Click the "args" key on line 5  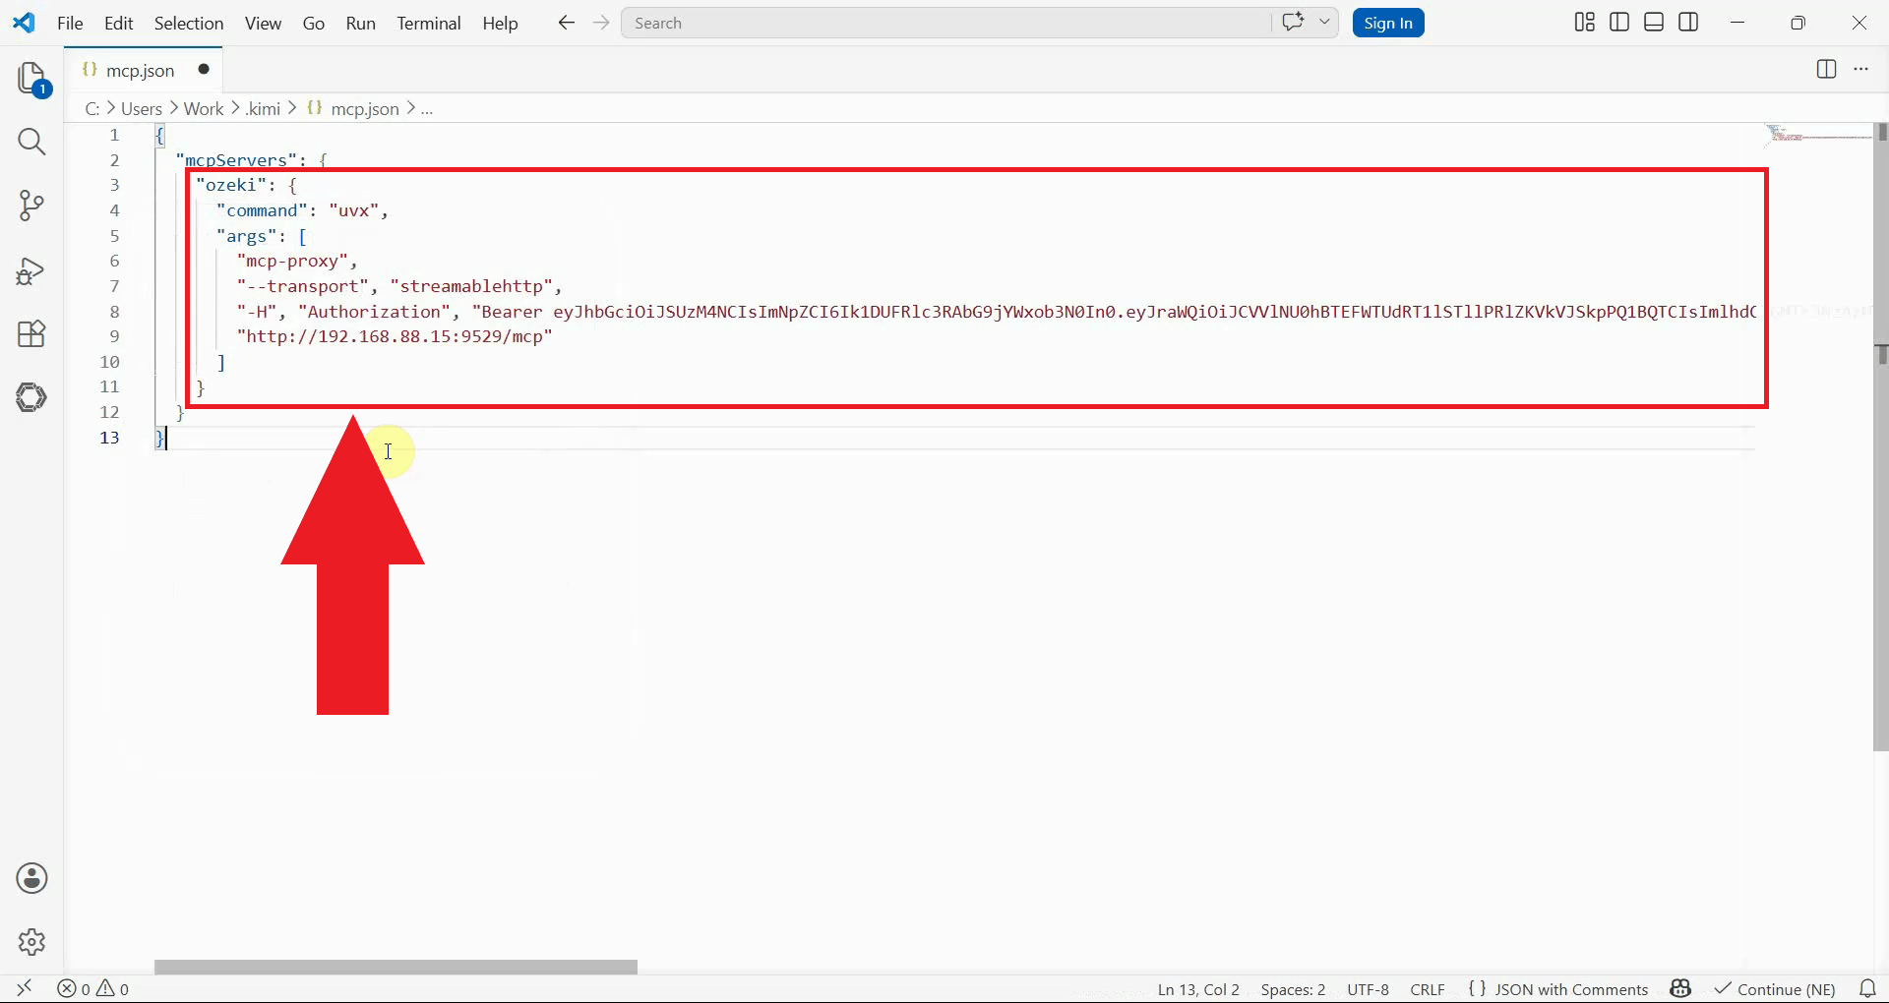click(x=246, y=236)
